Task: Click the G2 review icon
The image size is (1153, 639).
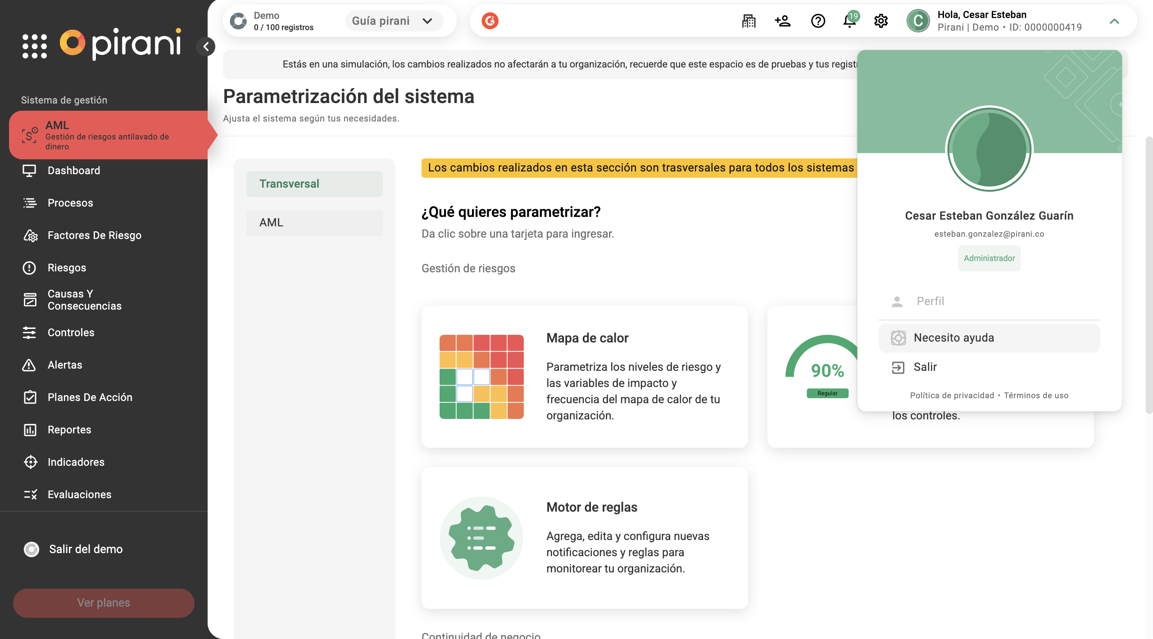Action: [x=490, y=21]
